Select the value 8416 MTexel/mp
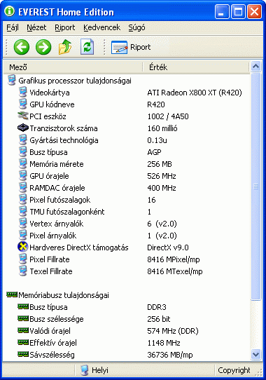Viewport: 266px width, 380px height. pyautogui.click(x=174, y=271)
